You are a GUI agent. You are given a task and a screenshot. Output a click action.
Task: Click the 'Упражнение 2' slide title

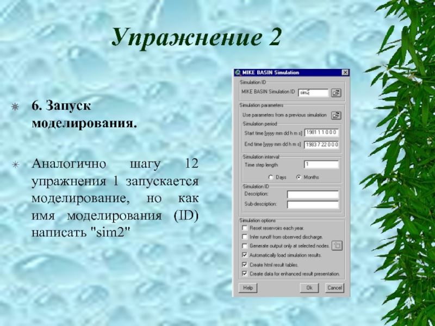(x=197, y=37)
